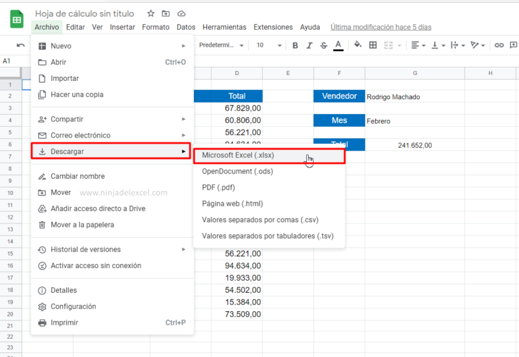Screen dimensions: 519x357
Task: Open the Editar menu
Action: pyautogui.click(x=76, y=27)
